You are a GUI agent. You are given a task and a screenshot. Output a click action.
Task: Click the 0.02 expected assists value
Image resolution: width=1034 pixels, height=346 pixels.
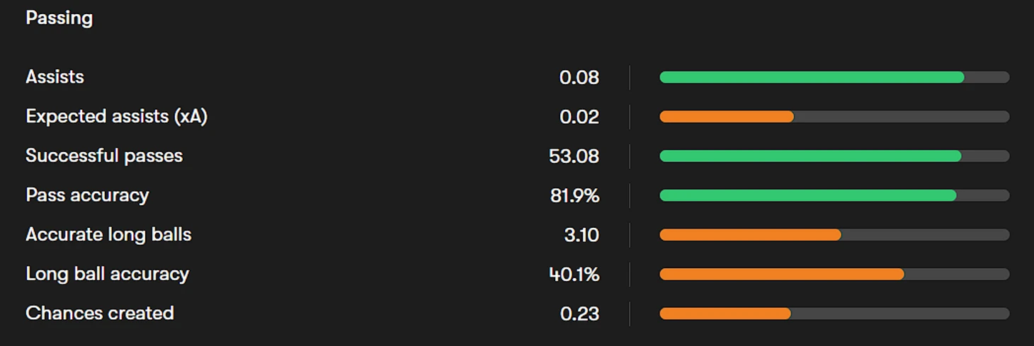579,117
